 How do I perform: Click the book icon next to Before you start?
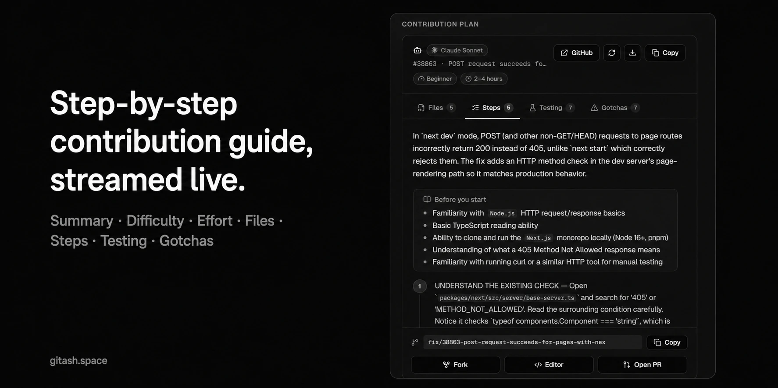pos(427,199)
